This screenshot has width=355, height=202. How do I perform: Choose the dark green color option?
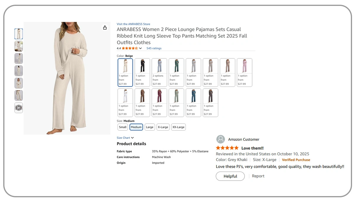click(x=176, y=72)
